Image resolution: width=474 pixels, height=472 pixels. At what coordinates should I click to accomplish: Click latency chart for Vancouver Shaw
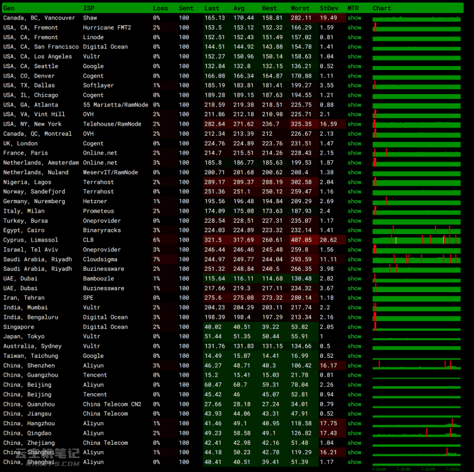416,18
